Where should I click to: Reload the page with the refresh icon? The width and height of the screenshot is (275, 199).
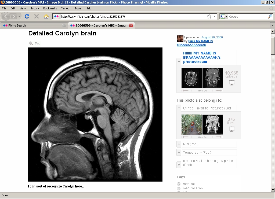tap(27, 16)
